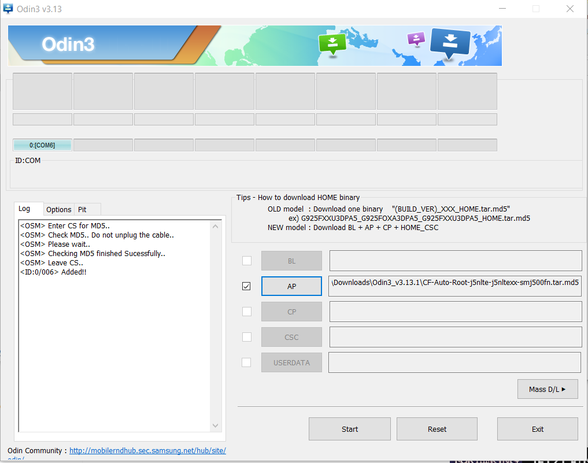Open the Options tab
This screenshot has height=463, width=588.
coord(59,209)
